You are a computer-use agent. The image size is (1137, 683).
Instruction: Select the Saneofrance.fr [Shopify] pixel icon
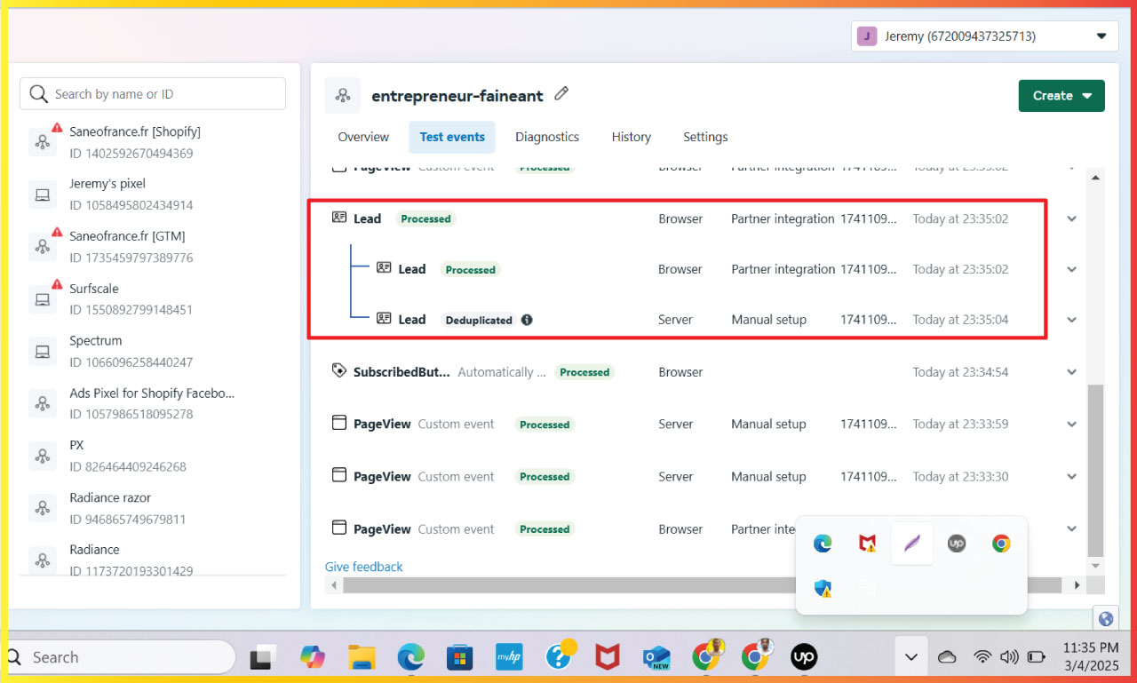(x=43, y=142)
